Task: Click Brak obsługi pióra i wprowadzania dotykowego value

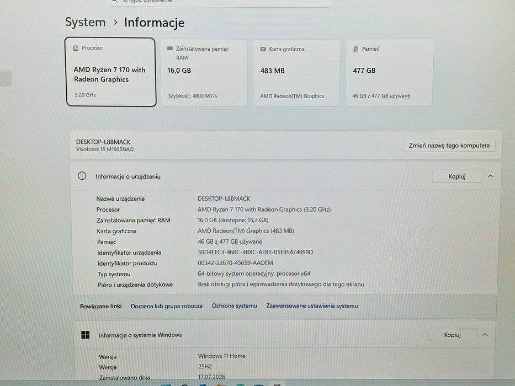Action: point(281,284)
